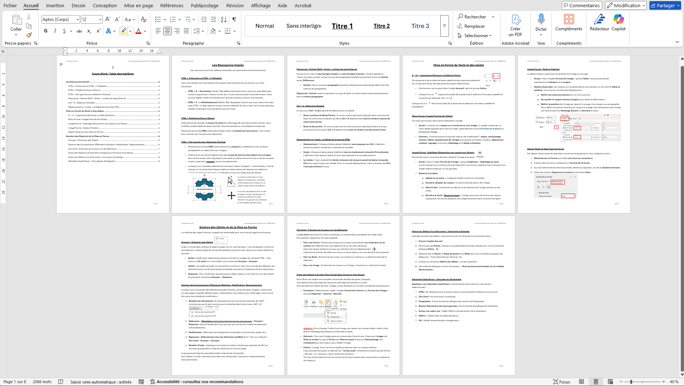Click the Format Painter brush icon
Image resolution: width=684 pixels, height=386 pixels.
click(x=29, y=35)
